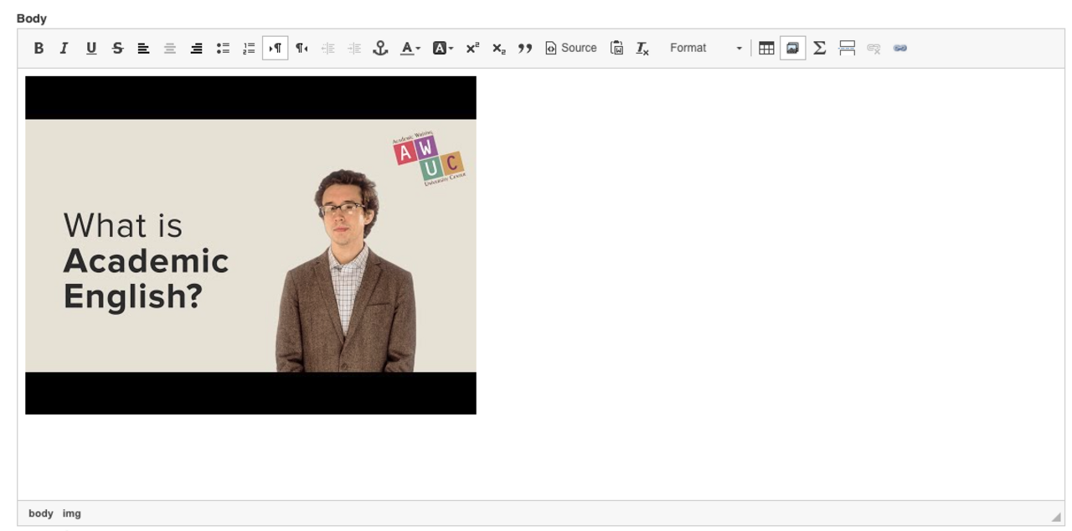Insert an anchor with the anchor icon

click(380, 49)
